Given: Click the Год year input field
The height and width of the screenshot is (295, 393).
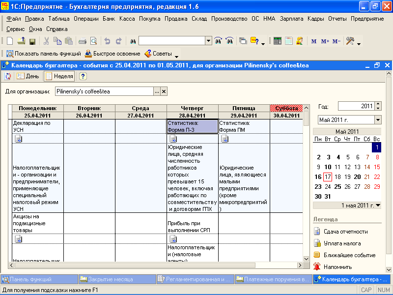Looking at the screenshot, I should point(357,106).
